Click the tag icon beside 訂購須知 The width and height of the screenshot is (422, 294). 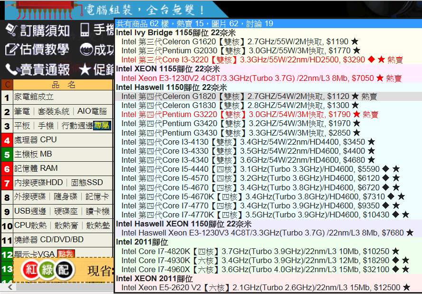coord(11,30)
